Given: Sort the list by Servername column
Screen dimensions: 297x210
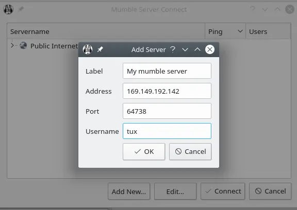Looking at the screenshot, I should tap(106, 31).
